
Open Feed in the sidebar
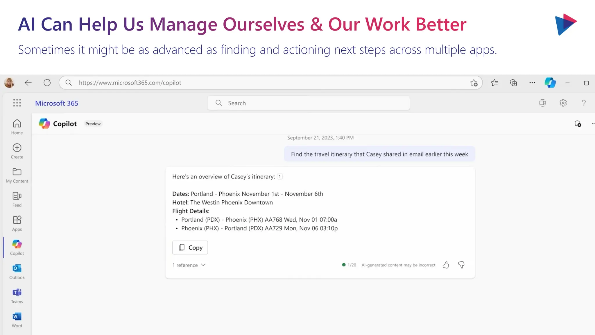[x=17, y=199]
